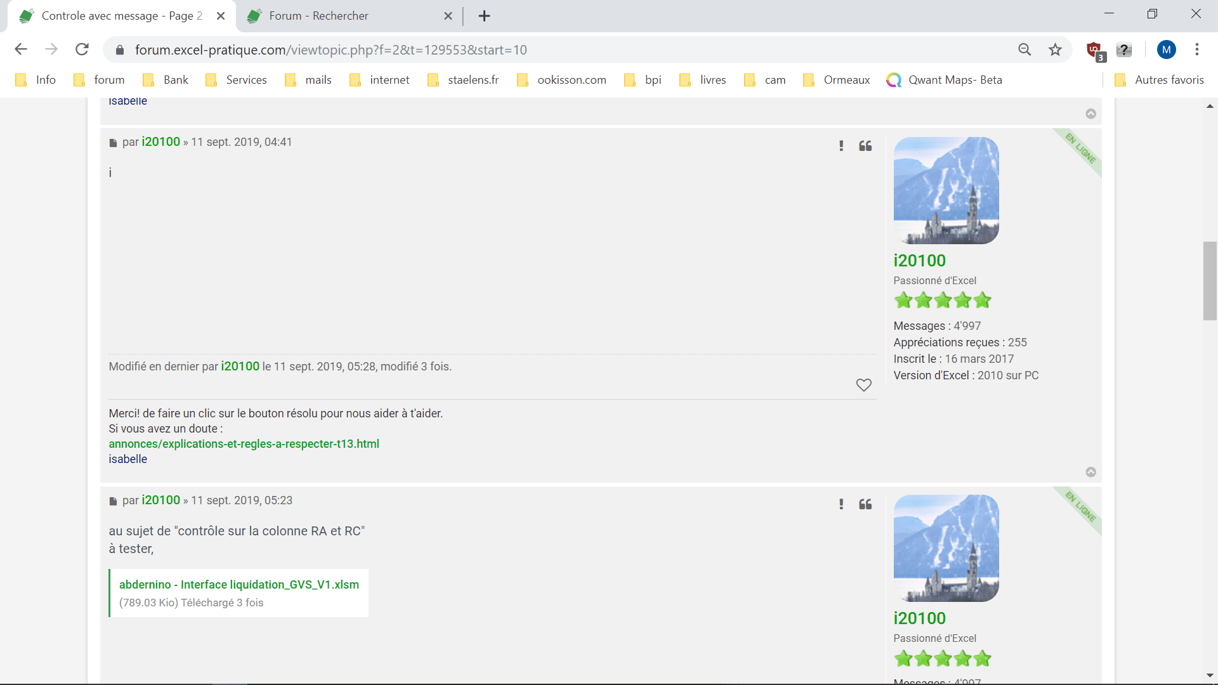Click the back-to-top arrow above 05:23 post
Viewport: 1218px width, 685px height.
[x=1090, y=472]
